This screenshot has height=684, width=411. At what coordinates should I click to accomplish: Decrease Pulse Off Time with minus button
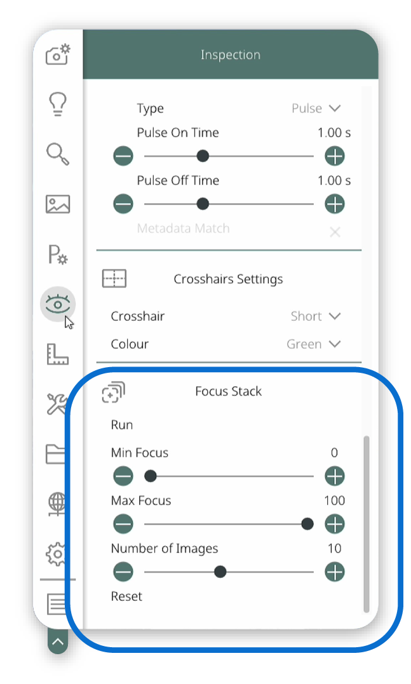(x=123, y=204)
